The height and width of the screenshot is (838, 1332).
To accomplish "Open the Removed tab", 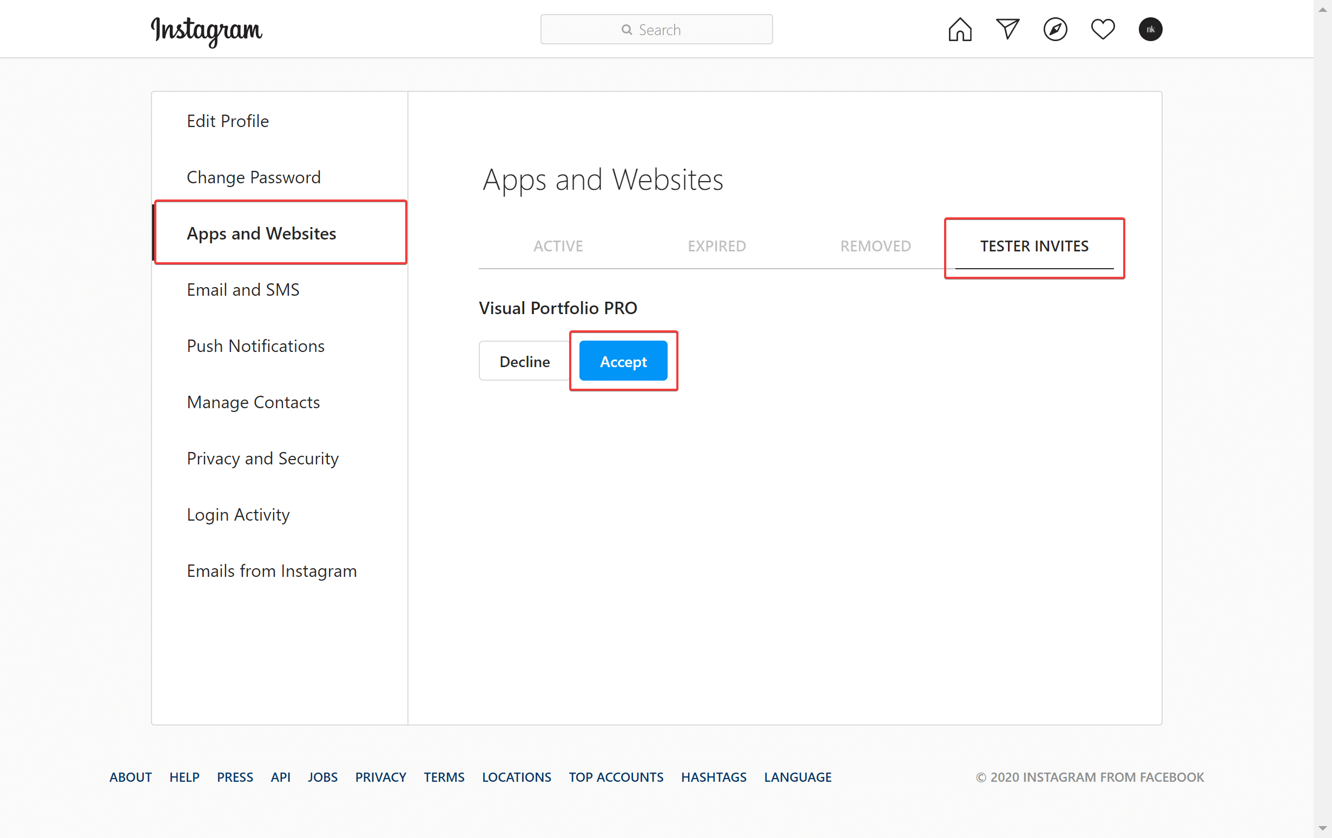I will 875,246.
